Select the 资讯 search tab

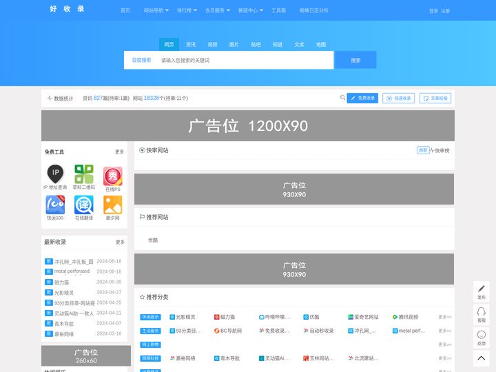coord(191,45)
